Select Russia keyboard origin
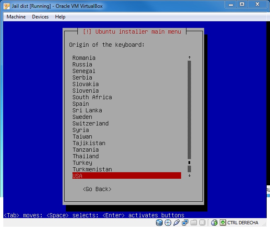Screen dimensions: 270x230 click(x=127, y=64)
